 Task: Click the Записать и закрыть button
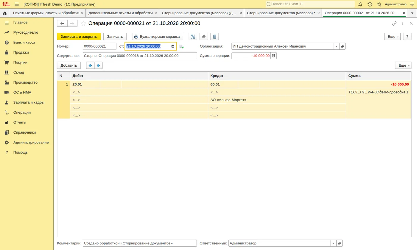[79, 36]
